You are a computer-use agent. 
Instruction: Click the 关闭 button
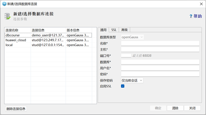pyautogui.click(x=192, y=108)
